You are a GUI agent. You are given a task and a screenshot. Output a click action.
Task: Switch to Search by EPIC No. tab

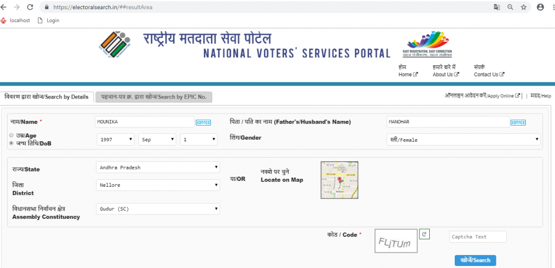click(x=153, y=97)
